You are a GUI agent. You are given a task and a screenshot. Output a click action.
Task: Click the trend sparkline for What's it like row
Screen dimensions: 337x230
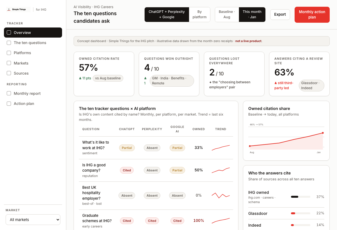point(221,148)
